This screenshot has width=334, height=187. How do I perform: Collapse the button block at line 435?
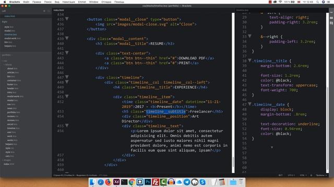[x=67, y=19]
